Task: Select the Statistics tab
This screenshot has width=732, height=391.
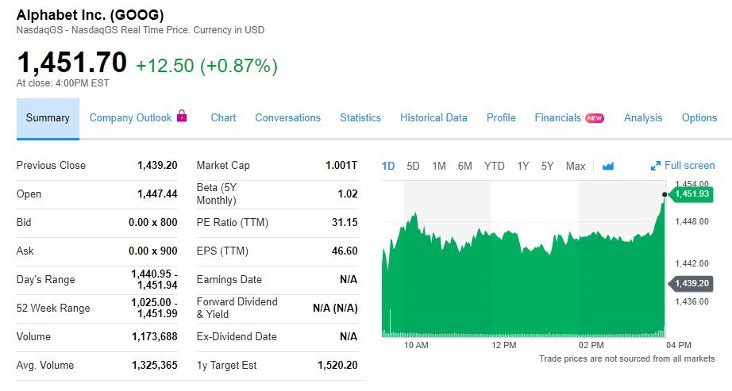Action: tap(360, 118)
